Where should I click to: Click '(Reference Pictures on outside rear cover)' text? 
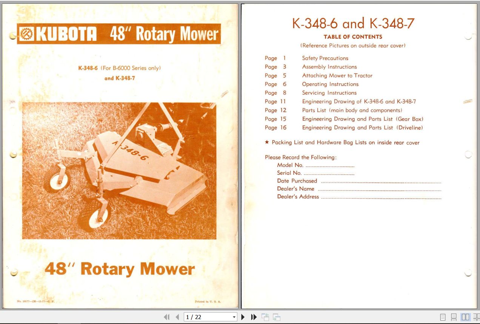coord(353,46)
